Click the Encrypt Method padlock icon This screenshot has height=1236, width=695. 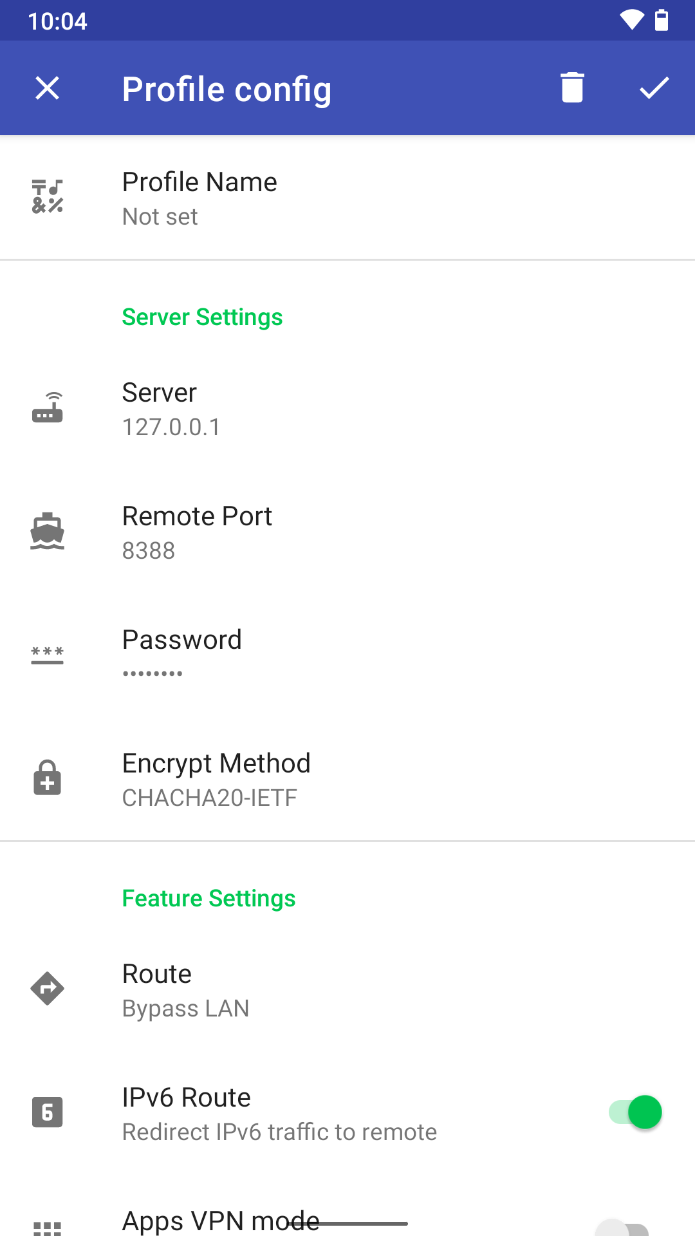pyautogui.click(x=47, y=778)
